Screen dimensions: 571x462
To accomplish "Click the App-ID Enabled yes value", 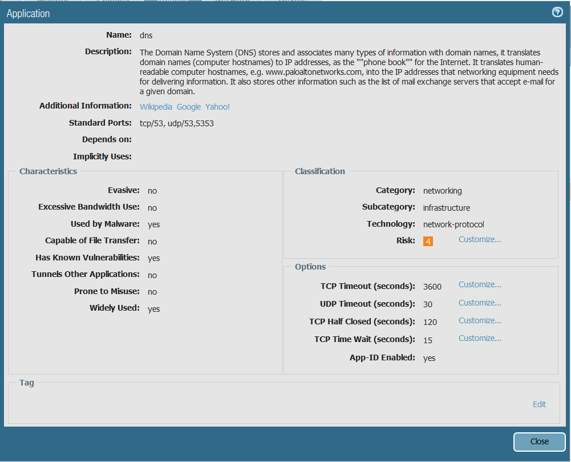I will click(x=429, y=358).
